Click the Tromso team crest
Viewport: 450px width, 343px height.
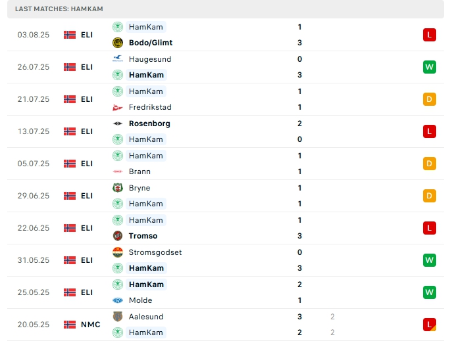coord(118,236)
